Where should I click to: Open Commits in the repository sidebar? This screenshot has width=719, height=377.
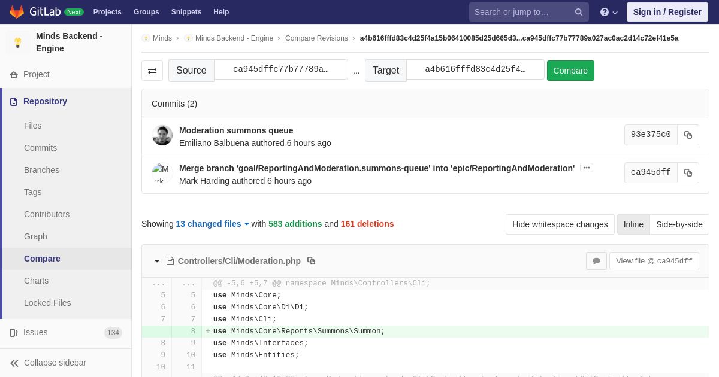click(40, 148)
